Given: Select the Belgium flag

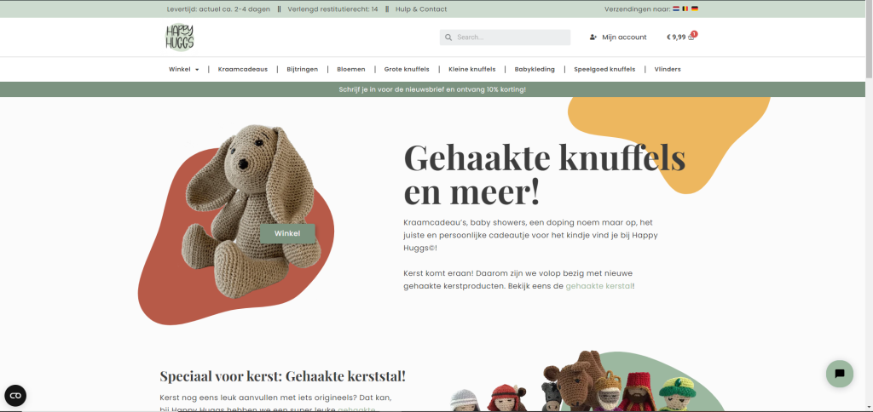Looking at the screenshot, I should click(685, 9).
